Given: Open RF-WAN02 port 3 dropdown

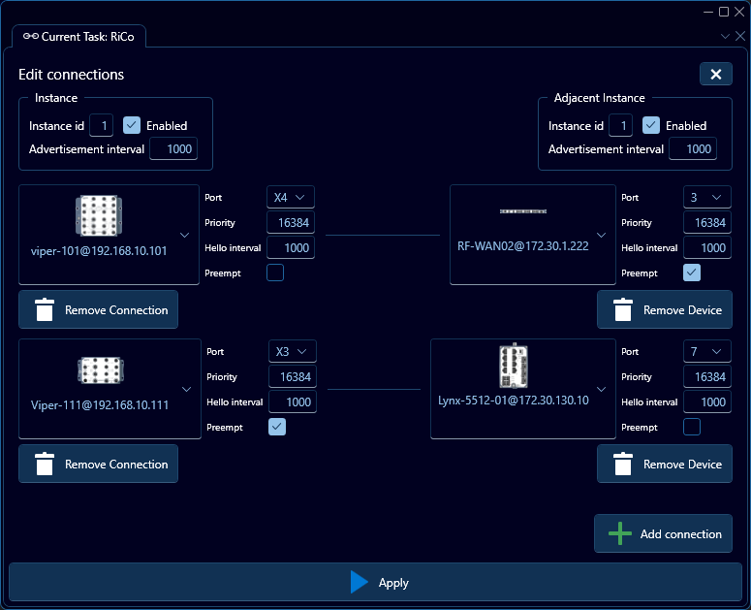Looking at the screenshot, I should point(707,198).
